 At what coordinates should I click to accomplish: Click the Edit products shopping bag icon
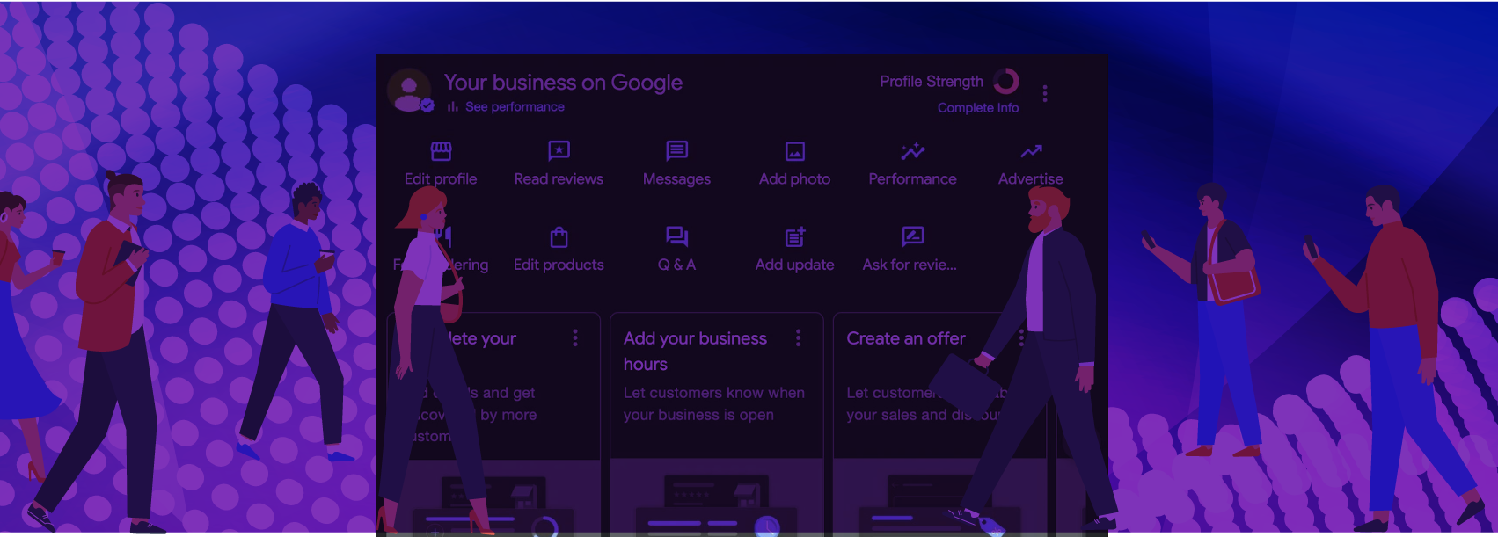559,236
